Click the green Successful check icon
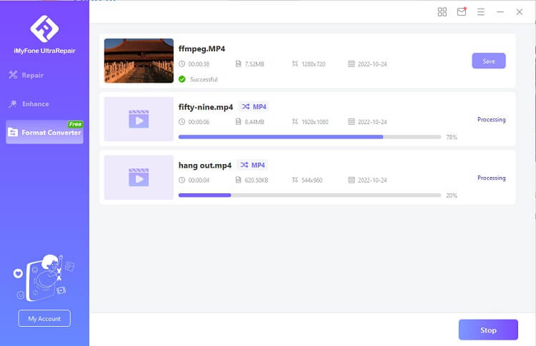The height and width of the screenshot is (346, 536). pos(182,79)
